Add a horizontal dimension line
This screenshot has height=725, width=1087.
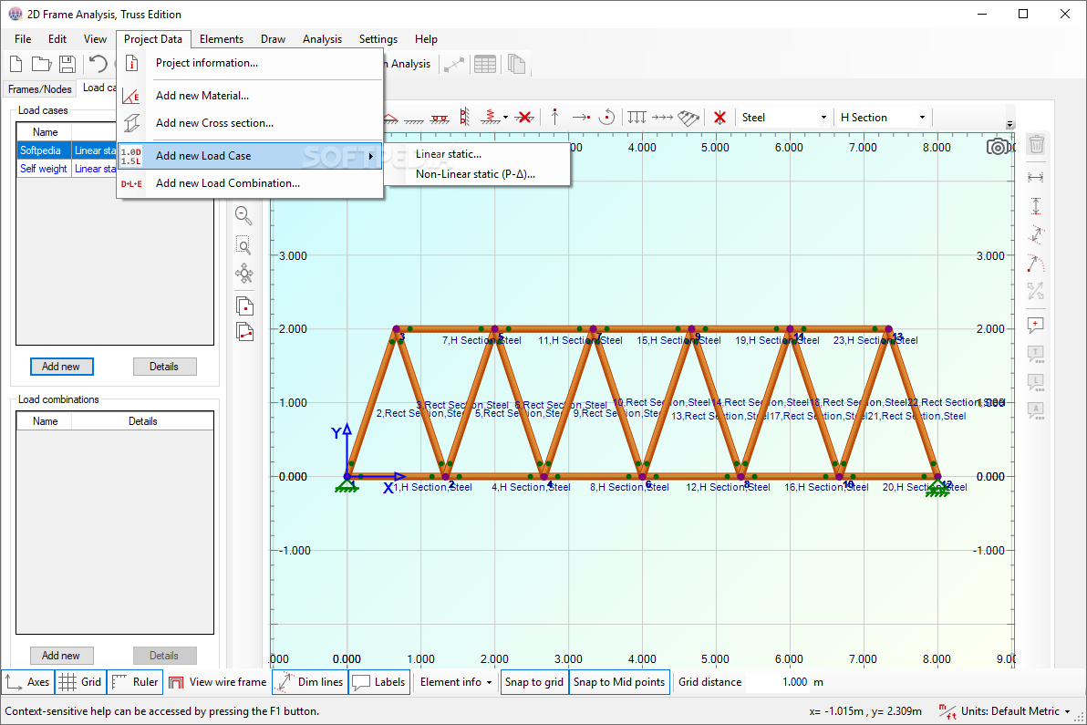(x=1036, y=178)
